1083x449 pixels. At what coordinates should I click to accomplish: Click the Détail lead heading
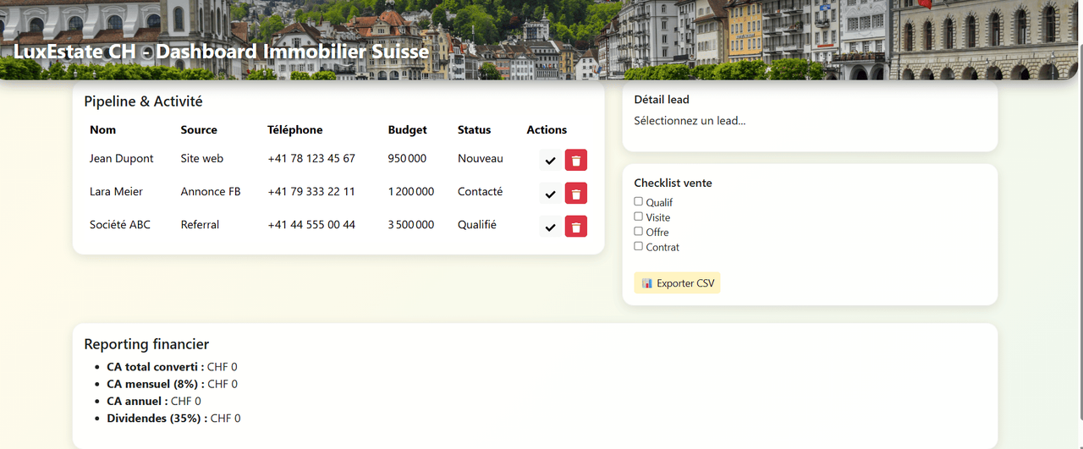coord(662,100)
